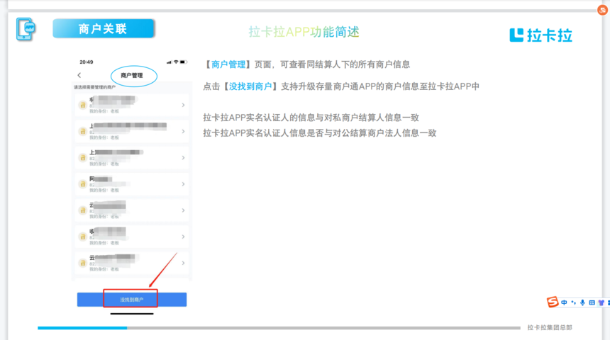The height and width of the screenshot is (340, 610).
Task: Tap the back arrow in the phone screen
Action: 79,75
